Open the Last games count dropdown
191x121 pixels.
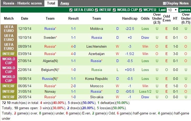coord(172,10)
